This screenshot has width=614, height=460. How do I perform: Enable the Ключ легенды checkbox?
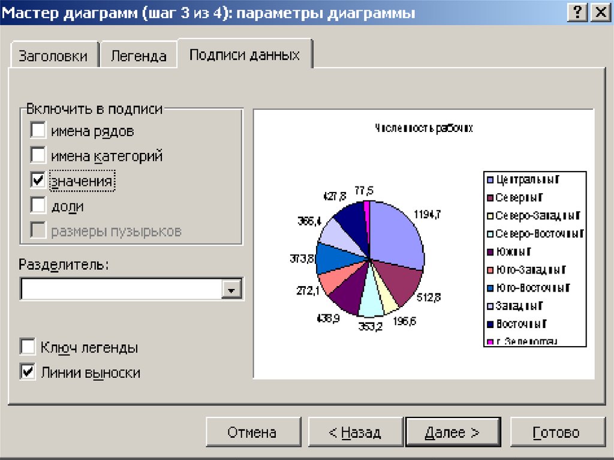28,347
